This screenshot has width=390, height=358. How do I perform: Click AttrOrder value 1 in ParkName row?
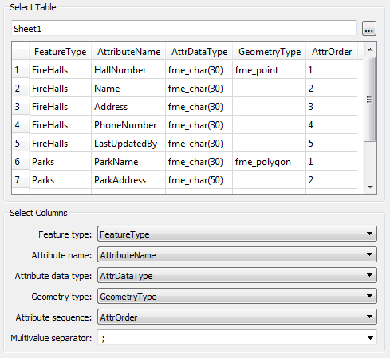click(x=331, y=162)
